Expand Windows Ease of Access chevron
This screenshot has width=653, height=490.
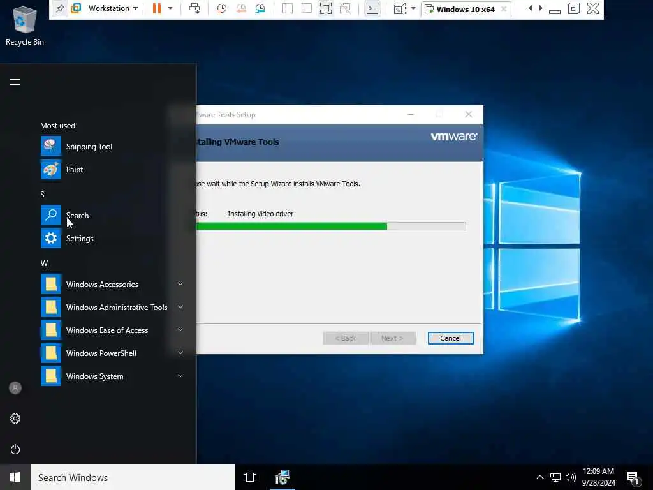180,330
